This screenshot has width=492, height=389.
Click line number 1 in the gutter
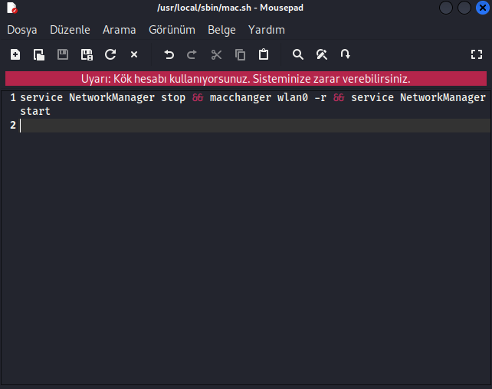(x=13, y=97)
